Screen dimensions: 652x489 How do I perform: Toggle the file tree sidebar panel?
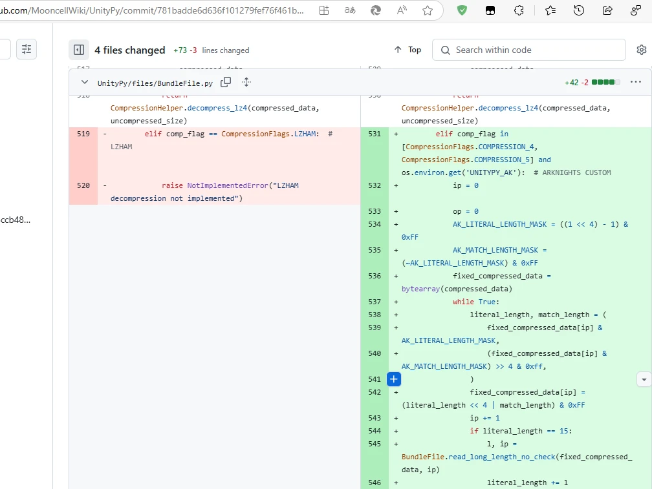(79, 50)
